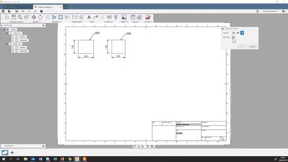This screenshot has height=162, width=288.
Task: Expand Bodies under first boks component
Action: click(9, 37)
